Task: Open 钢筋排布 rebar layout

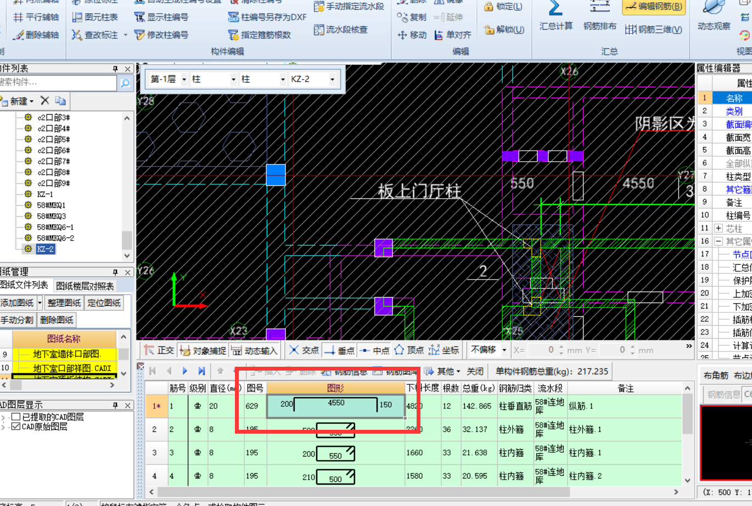Action: 599,15
